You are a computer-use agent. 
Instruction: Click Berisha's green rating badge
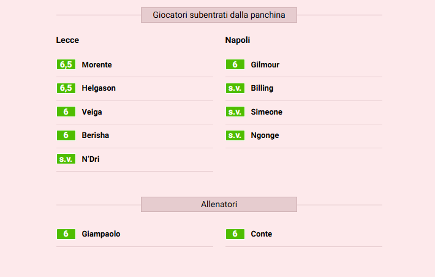(66, 135)
